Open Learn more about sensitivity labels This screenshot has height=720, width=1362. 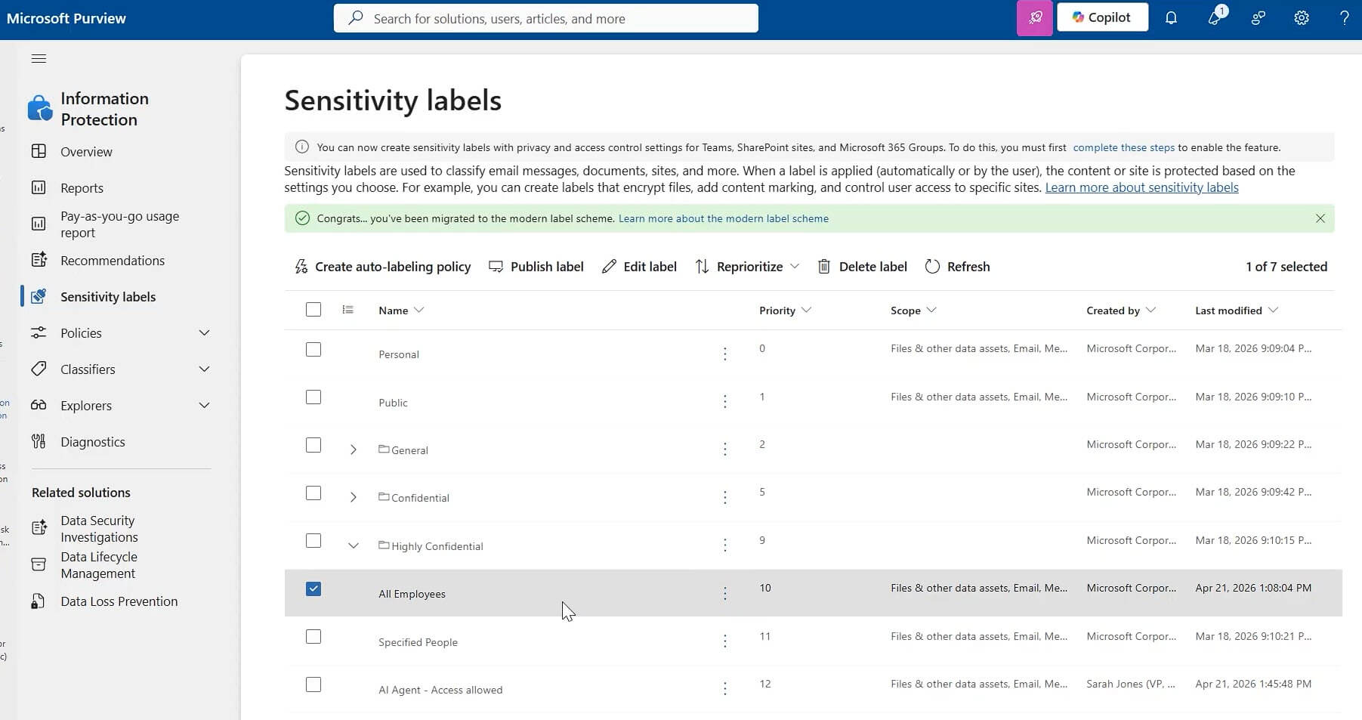[x=1141, y=187]
